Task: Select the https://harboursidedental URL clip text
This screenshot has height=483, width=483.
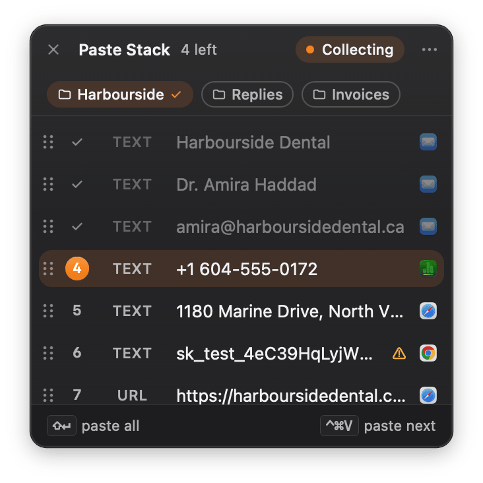Action: (291, 395)
